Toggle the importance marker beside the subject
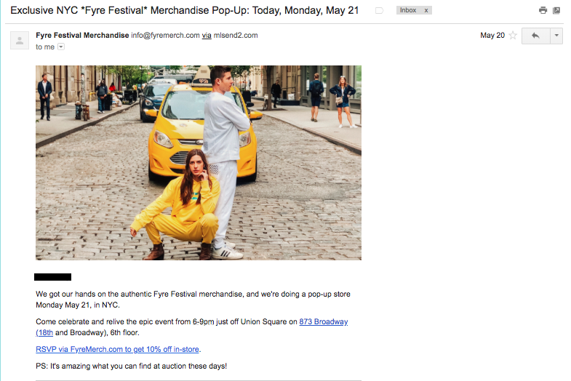 point(379,11)
